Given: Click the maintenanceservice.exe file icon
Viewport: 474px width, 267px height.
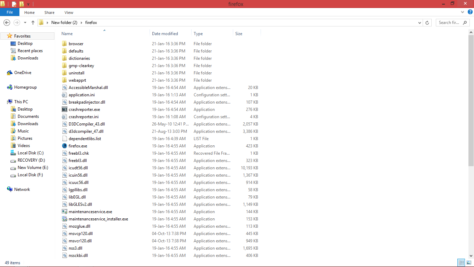Looking at the screenshot, I should tap(64, 212).
